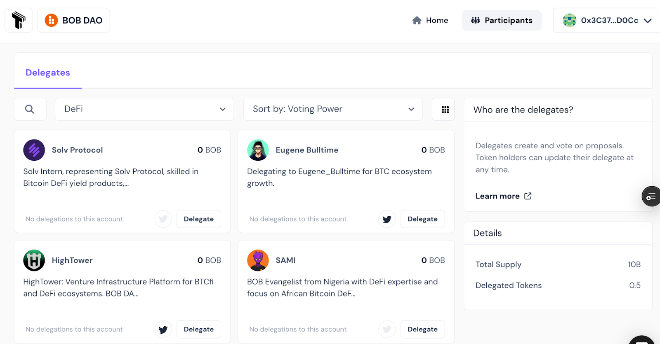Open the DeFi category filter dropdown
Viewport: 660px width, 344px height.
tap(144, 109)
